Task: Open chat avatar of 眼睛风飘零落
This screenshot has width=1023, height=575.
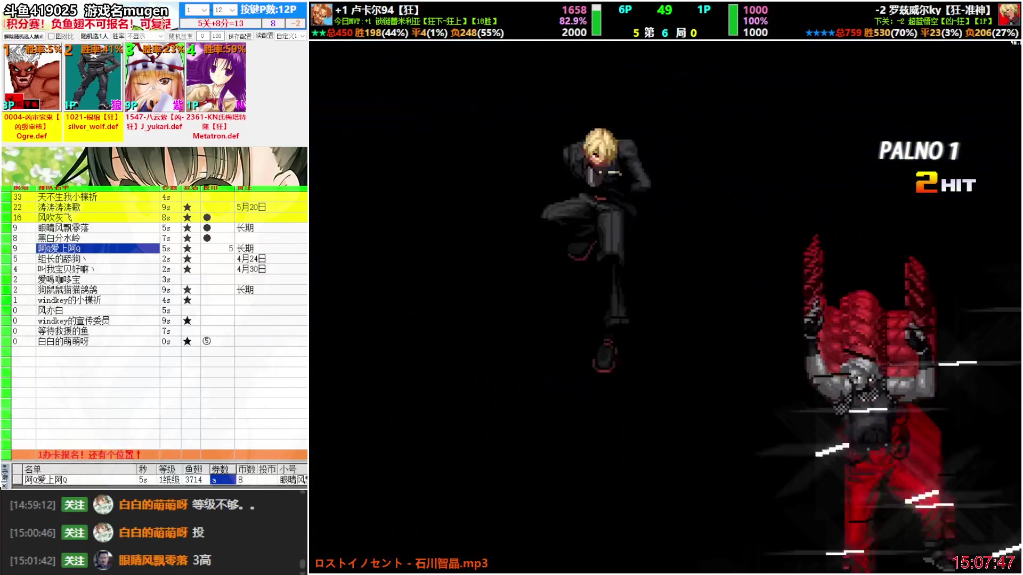Action: click(x=103, y=560)
